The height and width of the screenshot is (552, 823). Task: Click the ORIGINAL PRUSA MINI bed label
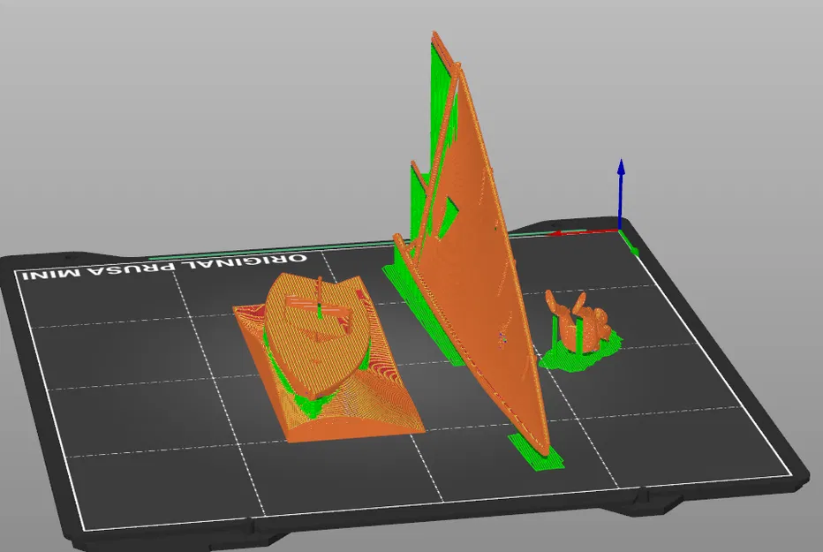(163, 267)
